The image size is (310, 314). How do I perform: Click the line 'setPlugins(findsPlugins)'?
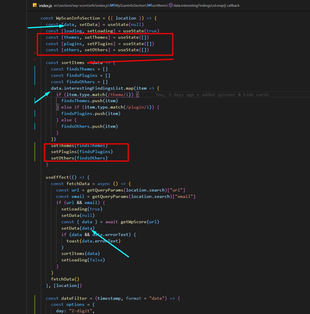(82, 152)
